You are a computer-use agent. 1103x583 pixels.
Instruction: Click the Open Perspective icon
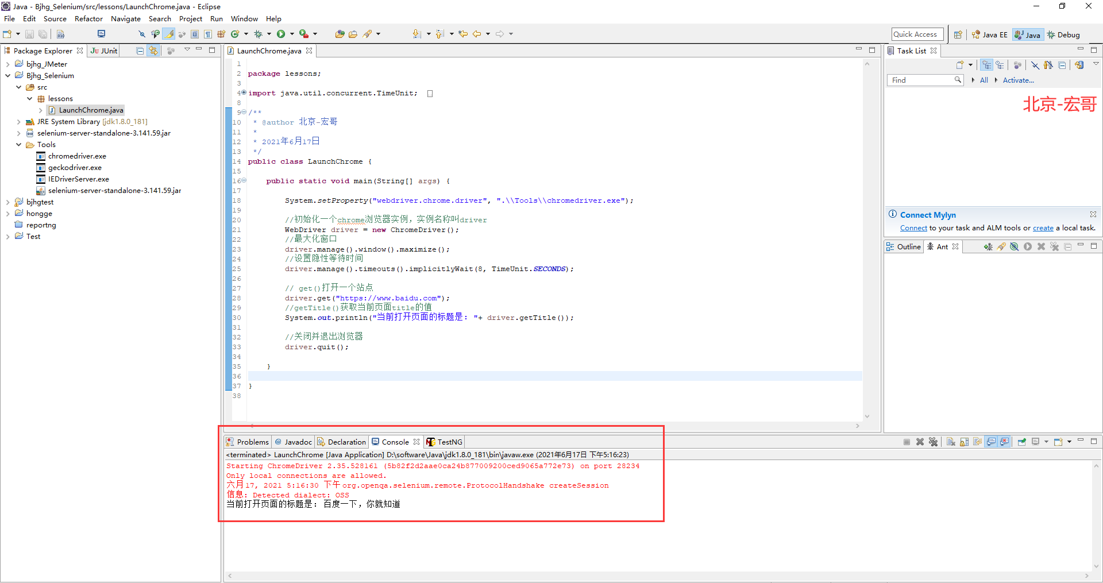(x=958, y=35)
